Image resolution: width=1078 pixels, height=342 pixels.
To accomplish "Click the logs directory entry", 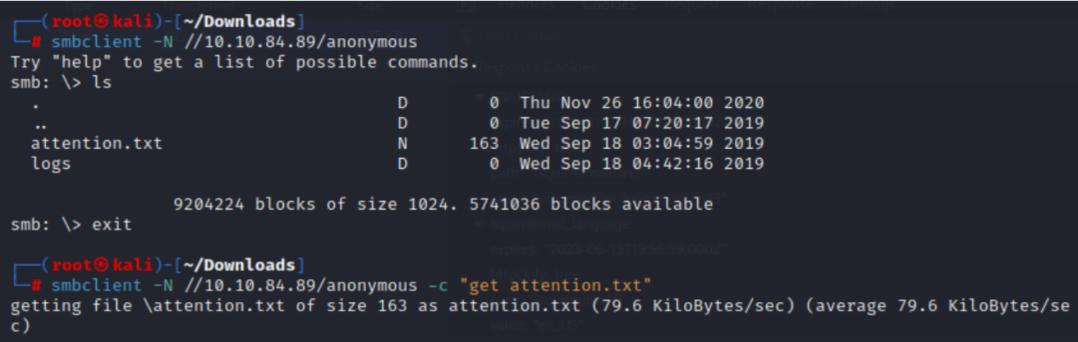I will click(x=51, y=164).
